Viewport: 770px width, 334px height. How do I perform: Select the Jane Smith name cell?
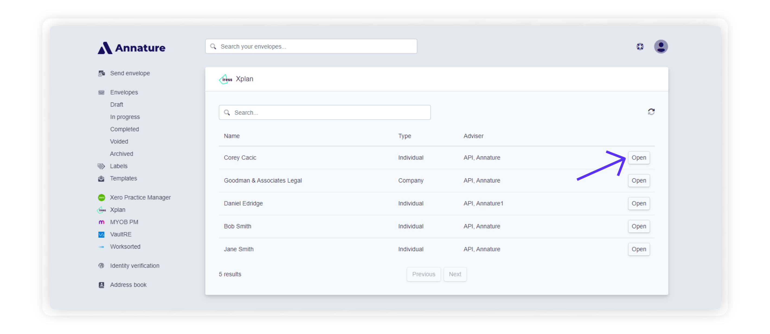239,249
